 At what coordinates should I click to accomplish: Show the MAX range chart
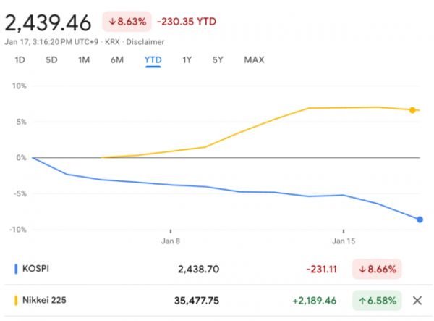coord(254,59)
